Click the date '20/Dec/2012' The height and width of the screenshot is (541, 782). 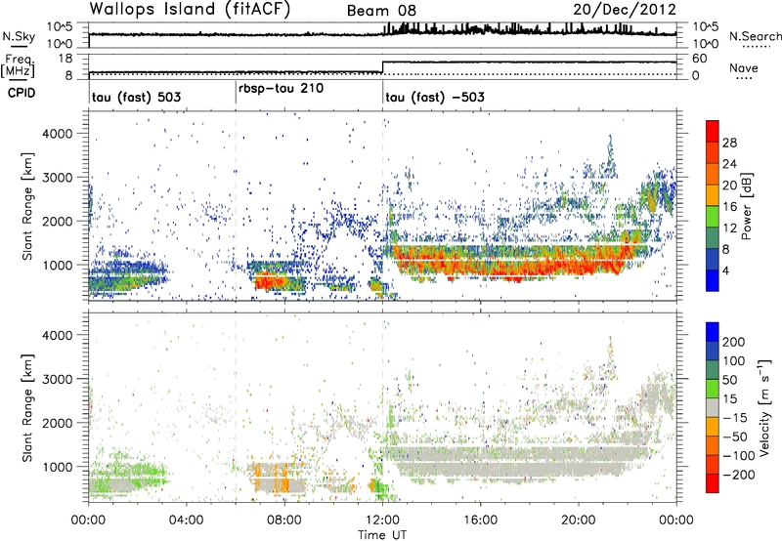point(625,10)
